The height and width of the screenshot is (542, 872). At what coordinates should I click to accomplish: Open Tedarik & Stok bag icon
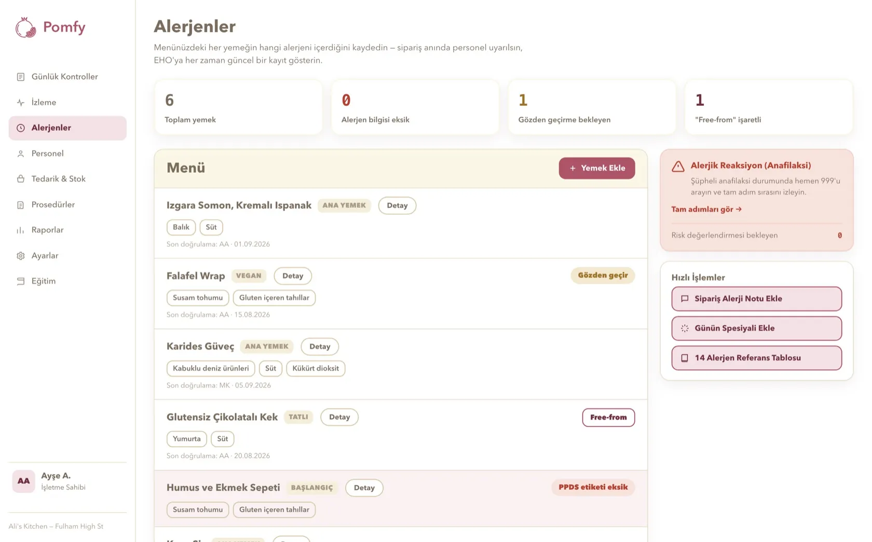(21, 179)
